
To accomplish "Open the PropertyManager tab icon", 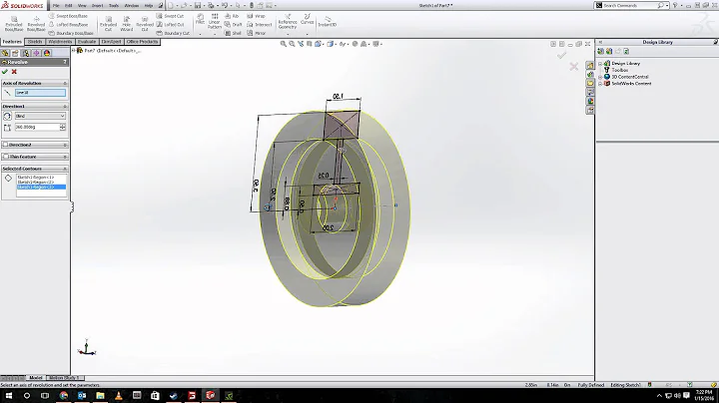I will (x=15, y=53).
